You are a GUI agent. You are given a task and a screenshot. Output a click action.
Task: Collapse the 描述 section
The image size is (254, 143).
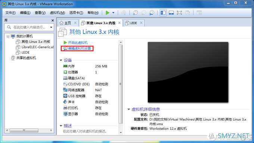[x=61, y=126]
